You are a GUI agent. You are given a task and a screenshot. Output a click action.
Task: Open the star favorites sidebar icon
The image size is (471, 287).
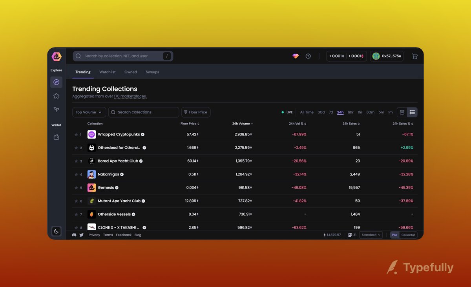pyautogui.click(x=56, y=96)
